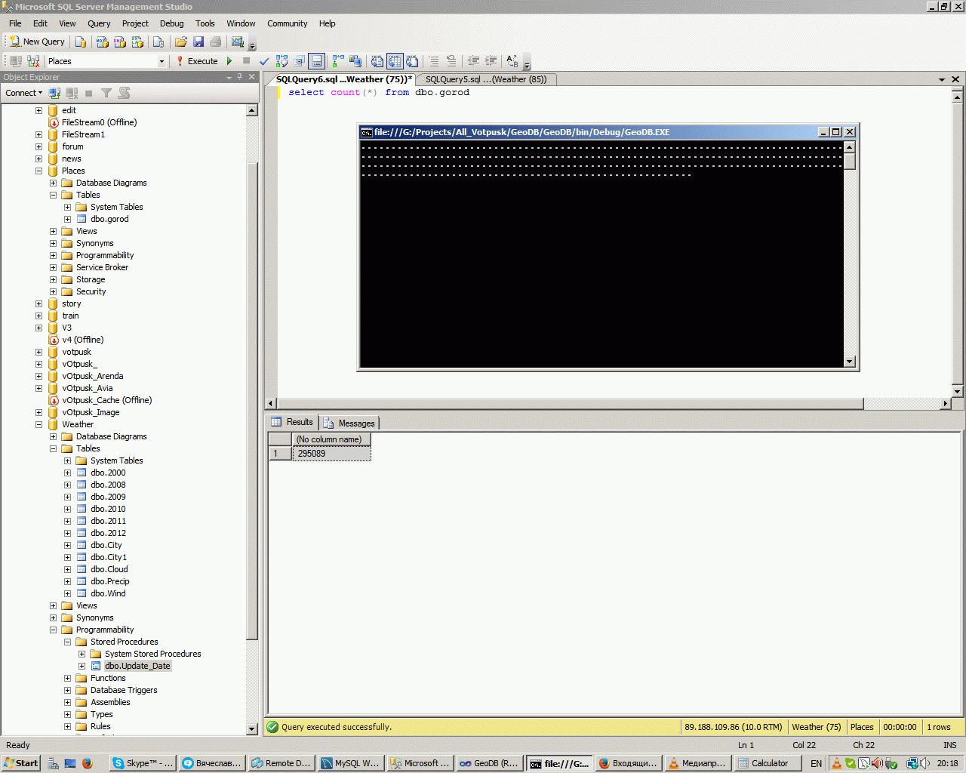Click the Filter funnel icon in Object Explorer

pos(106,93)
